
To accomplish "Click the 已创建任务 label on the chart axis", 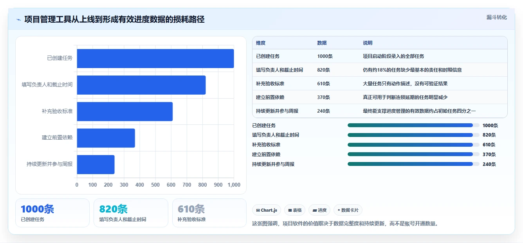I will tap(60, 58).
